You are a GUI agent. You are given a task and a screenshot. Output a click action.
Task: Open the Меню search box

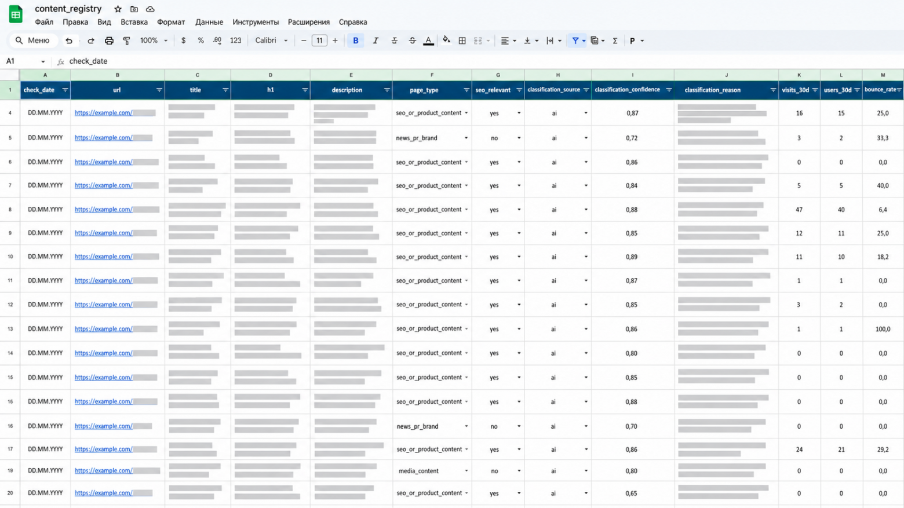tap(33, 41)
